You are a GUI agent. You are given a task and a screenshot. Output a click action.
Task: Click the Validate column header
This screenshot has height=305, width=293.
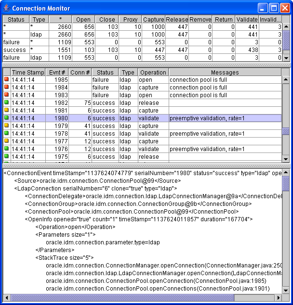click(247, 19)
